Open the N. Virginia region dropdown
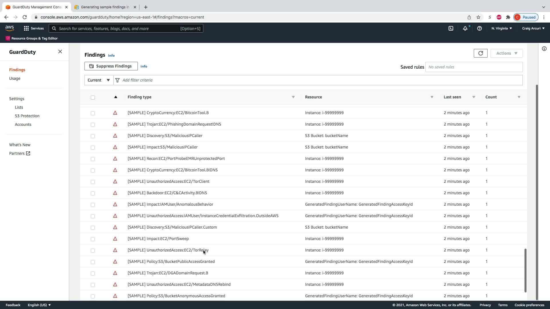The height and width of the screenshot is (309, 550). click(501, 28)
